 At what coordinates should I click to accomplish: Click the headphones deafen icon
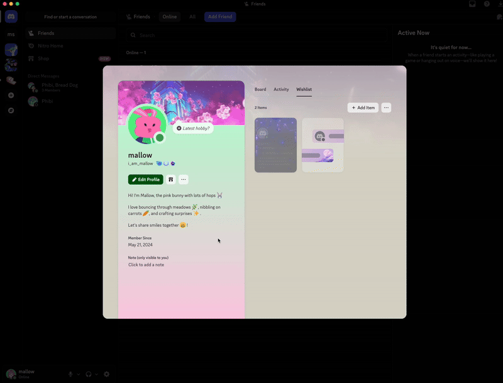coord(88,374)
